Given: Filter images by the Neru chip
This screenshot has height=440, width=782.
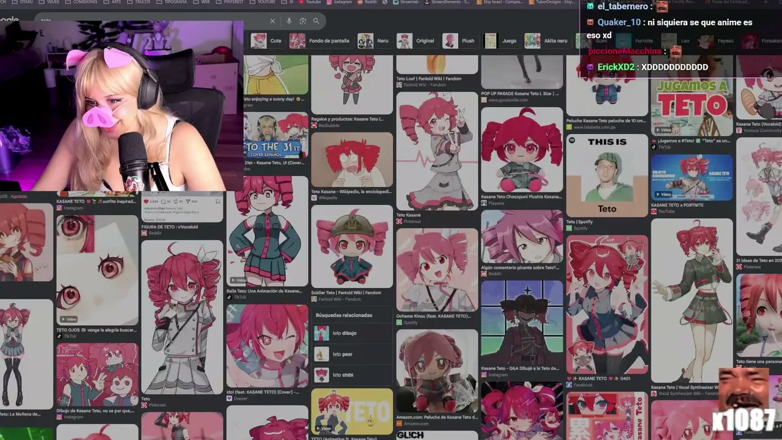Looking at the screenshot, I should pyautogui.click(x=374, y=41).
